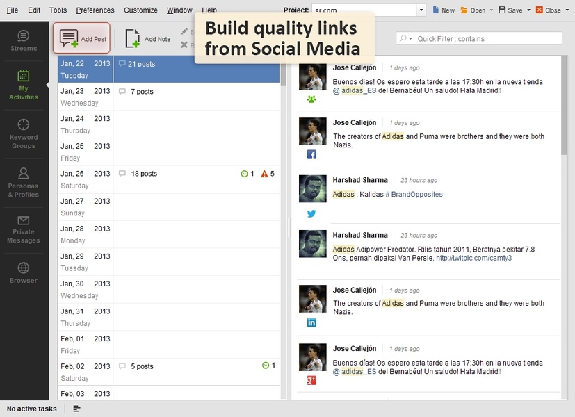
Task: Click the New project button
Action: 444,10
